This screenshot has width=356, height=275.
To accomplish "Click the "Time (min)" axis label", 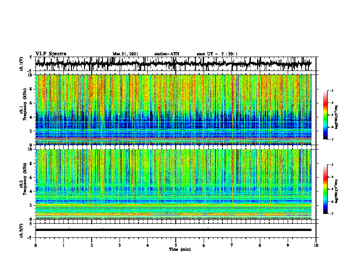I will (x=180, y=249).
